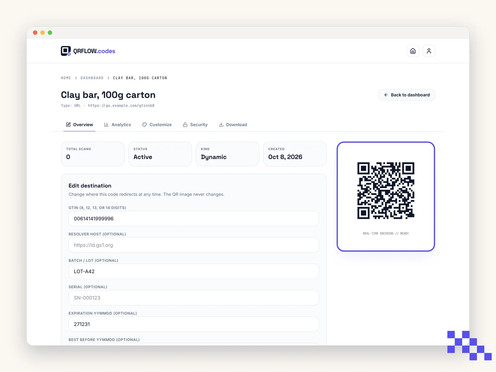This screenshot has height=372, width=496.
Task: Click Back to dashboard button text
Action: (x=410, y=95)
